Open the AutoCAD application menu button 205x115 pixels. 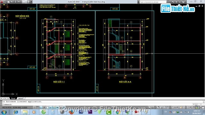click(2, 2)
